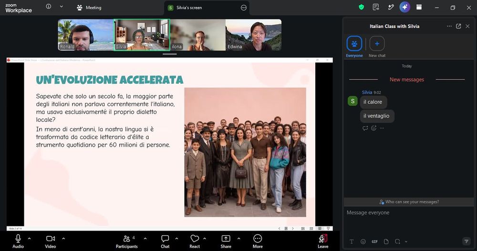Open the emoji picker in composer
The width and height of the screenshot is (477, 251).
coord(363,241)
